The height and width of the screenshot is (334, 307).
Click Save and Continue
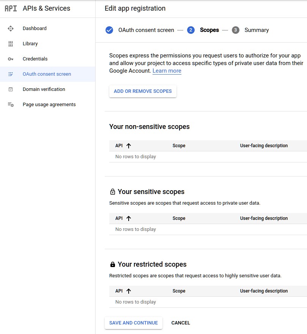134,323
